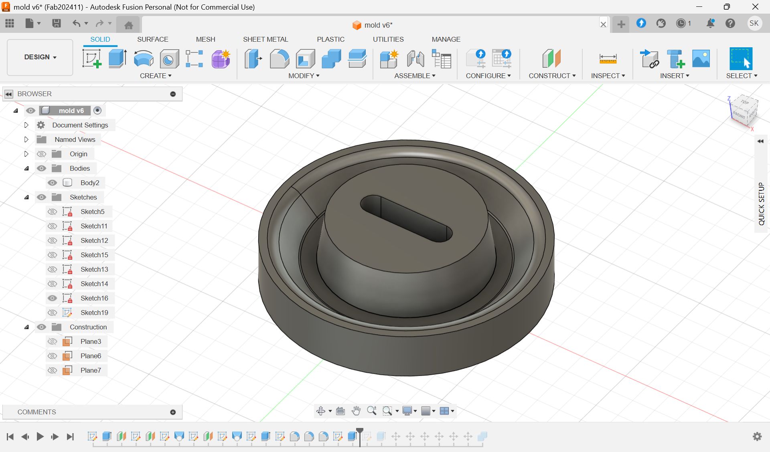Screen dimensions: 770x452
Task: Collapse the Sketches folder
Action: pyautogui.click(x=26, y=197)
